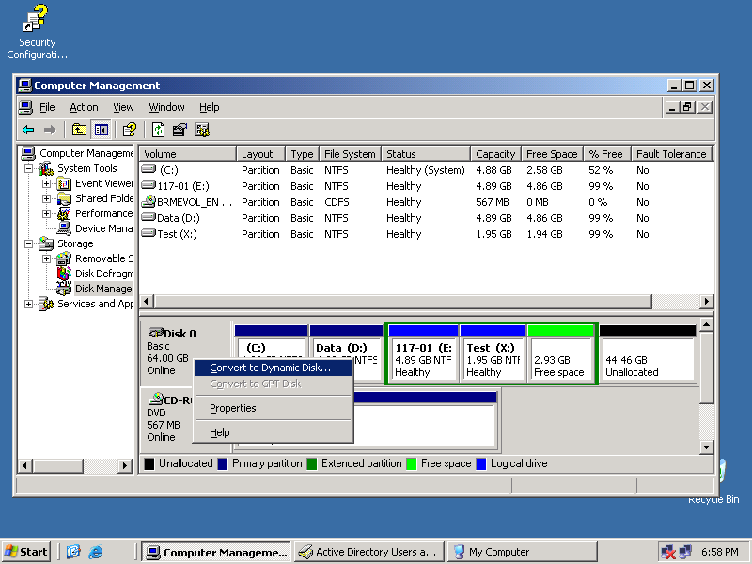This screenshot has height=564, width=752.
Task: Click the Internet Explorer quick launch icon
Action: [x=96, y=552]
